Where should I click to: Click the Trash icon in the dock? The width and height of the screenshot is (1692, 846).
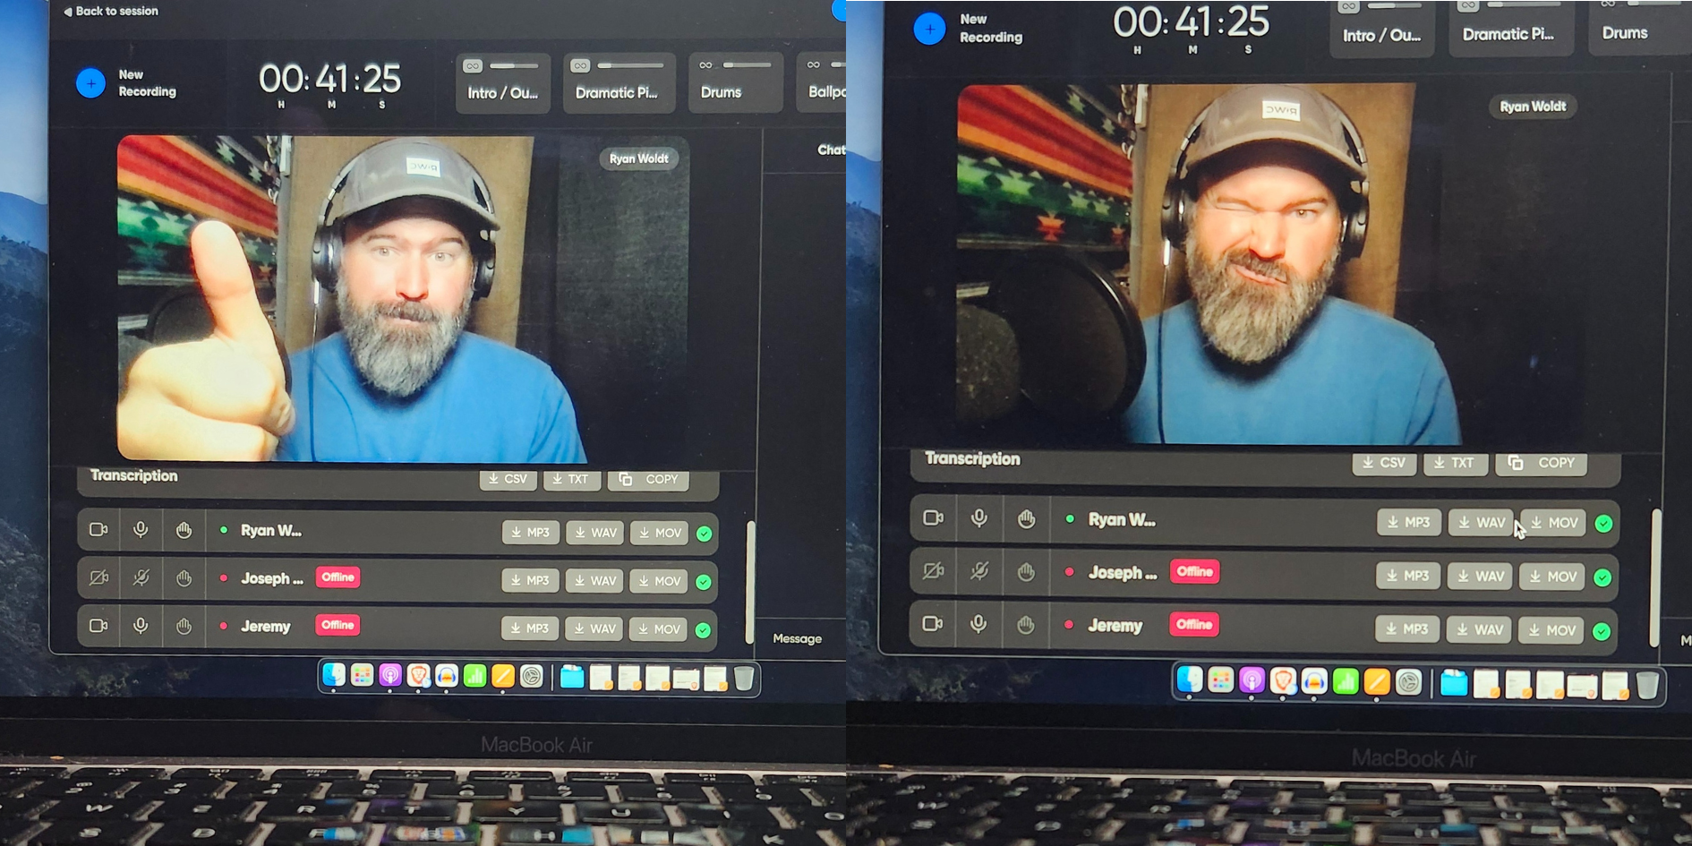click(x=746, y=678)
